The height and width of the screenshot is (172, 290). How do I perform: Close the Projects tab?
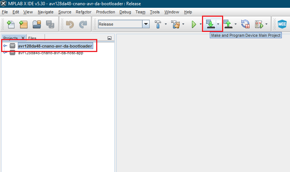click(23, 38)
